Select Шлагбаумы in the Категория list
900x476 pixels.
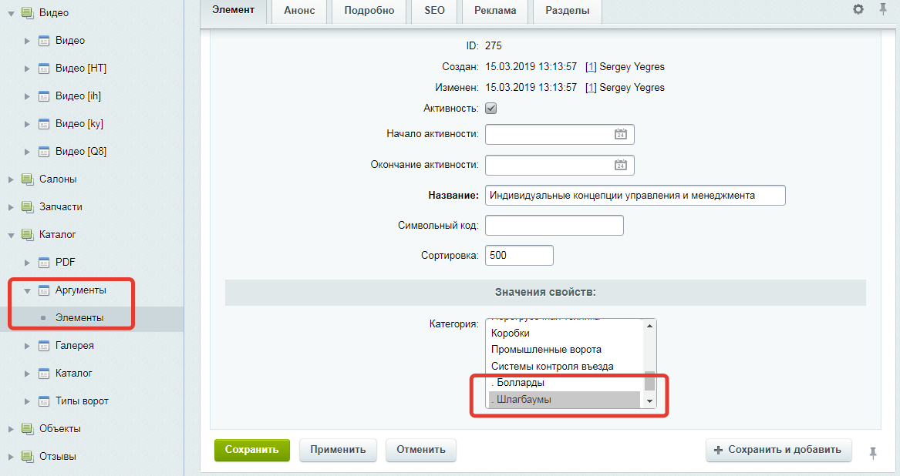click(565, 400)
